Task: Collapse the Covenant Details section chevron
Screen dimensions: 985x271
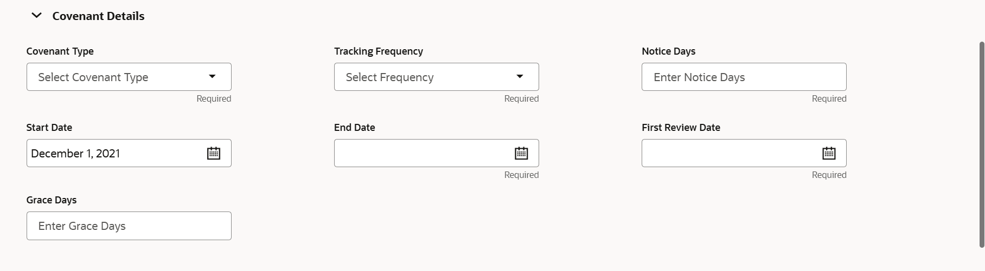Action: pyautogui.click(x=37, y=16)
